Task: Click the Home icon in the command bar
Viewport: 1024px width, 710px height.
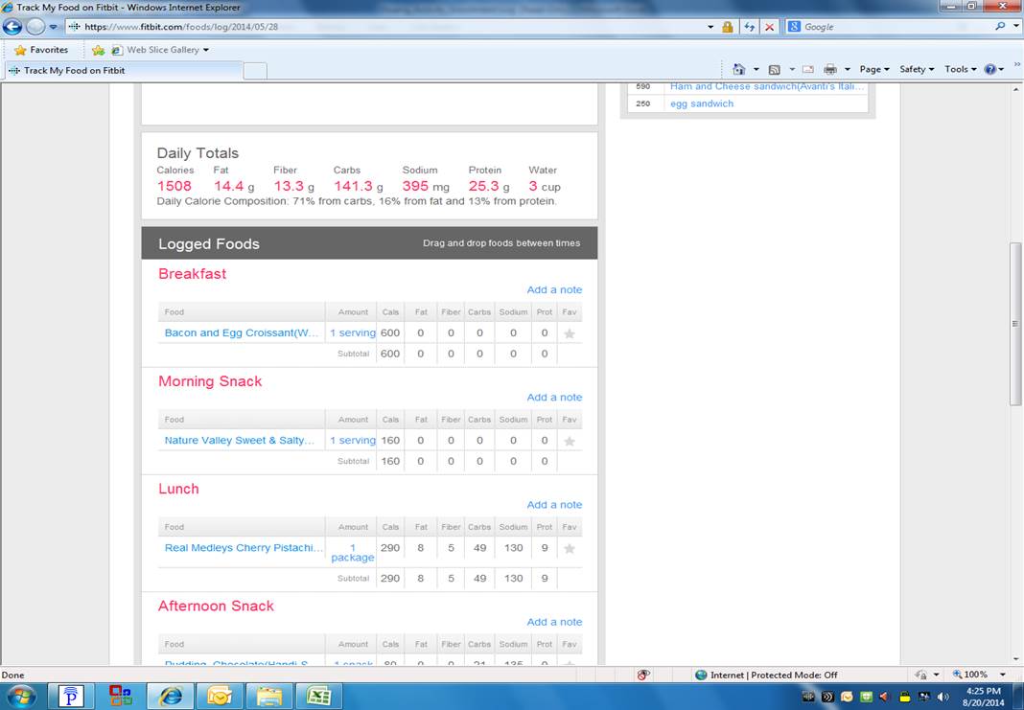Action: (738, 69)
